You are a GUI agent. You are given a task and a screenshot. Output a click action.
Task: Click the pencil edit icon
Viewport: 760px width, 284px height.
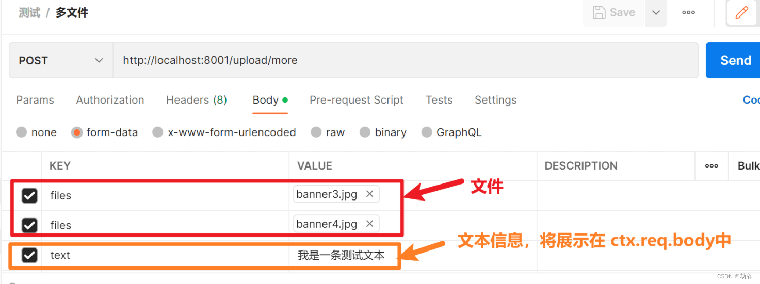742,12
